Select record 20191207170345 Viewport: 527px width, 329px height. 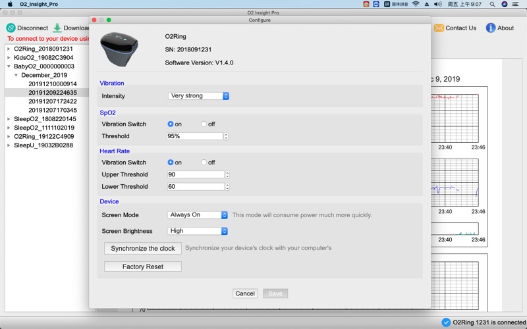click(53, 110)
